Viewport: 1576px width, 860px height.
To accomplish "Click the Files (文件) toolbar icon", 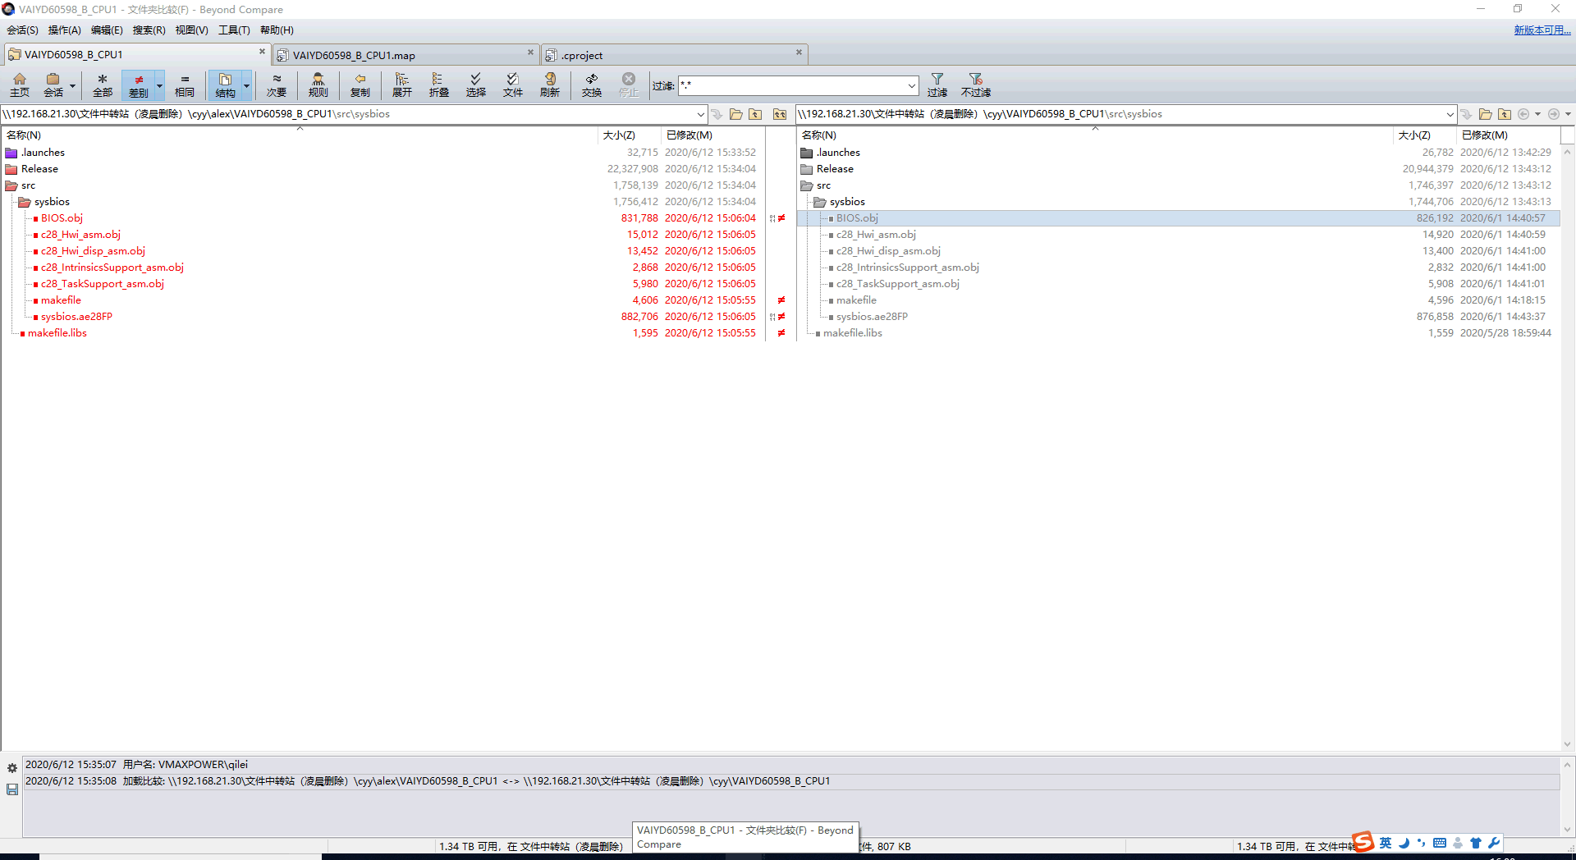I will click(x=513, y=85).
